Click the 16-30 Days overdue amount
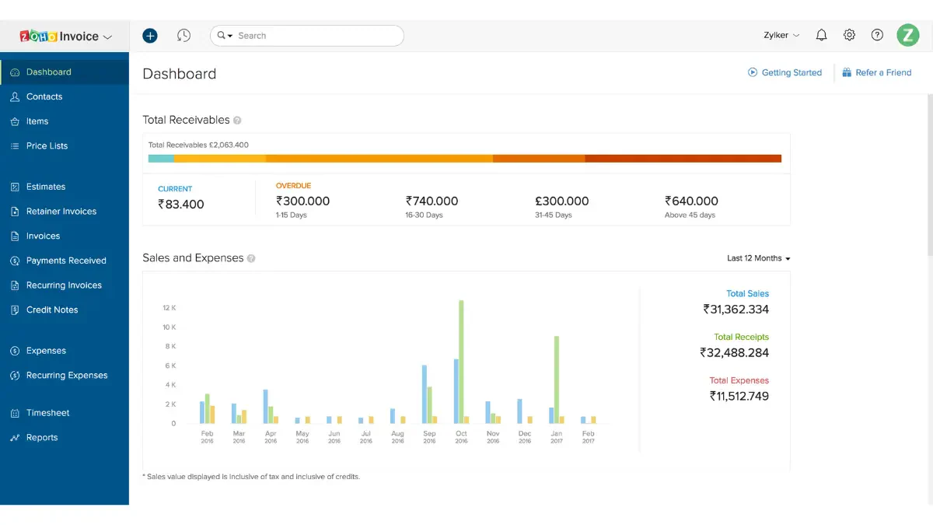Viewport: 933px width, 525px height. click(432, 201)
